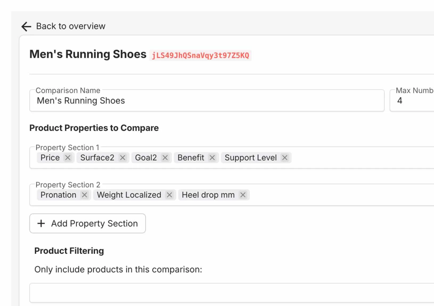Remove the Pronation property chip
This screenshot has height=306, width=434.
click(84, 195)
